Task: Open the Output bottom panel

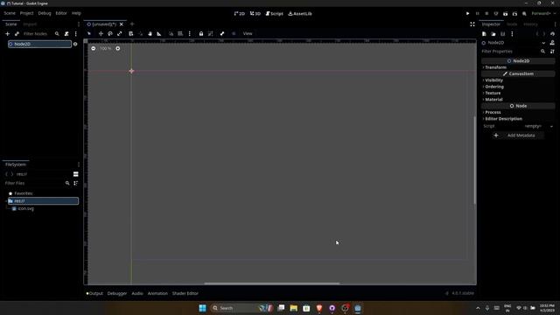Action: [94, 293]
